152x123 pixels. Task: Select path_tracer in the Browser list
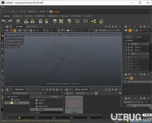click(43, 106)
